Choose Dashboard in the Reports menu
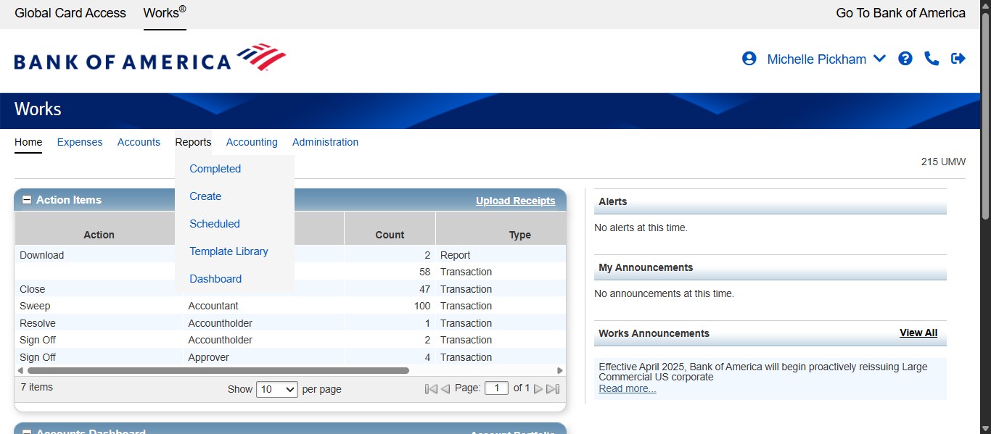This screenshot has width=991, height=434. coord(215,279)
